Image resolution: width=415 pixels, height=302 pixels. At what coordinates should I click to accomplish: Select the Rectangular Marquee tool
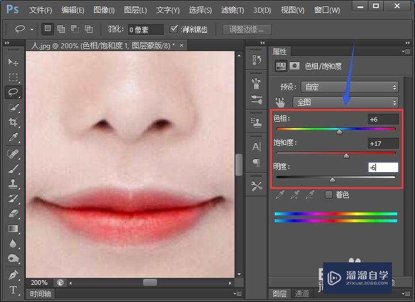point(13,77)
